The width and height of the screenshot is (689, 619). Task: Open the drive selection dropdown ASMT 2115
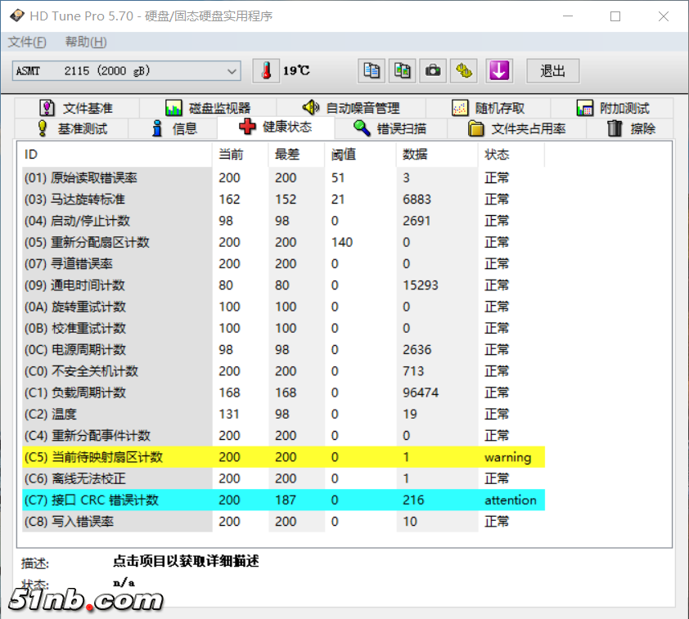coord(127,71)
